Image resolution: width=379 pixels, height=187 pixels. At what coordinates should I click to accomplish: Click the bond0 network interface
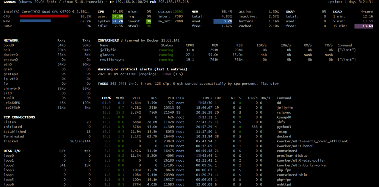click(x=9, y=45)
